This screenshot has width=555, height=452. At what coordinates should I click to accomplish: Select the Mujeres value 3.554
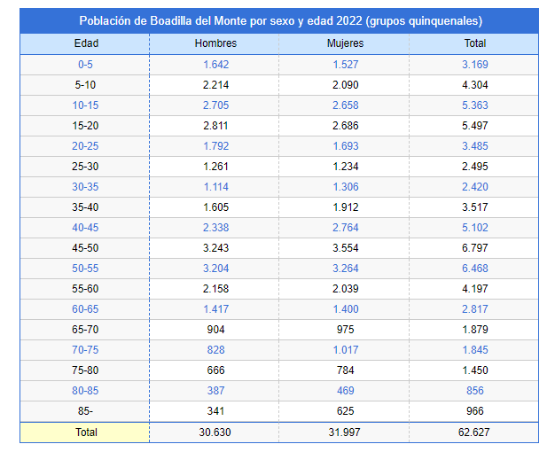(345, 248)
